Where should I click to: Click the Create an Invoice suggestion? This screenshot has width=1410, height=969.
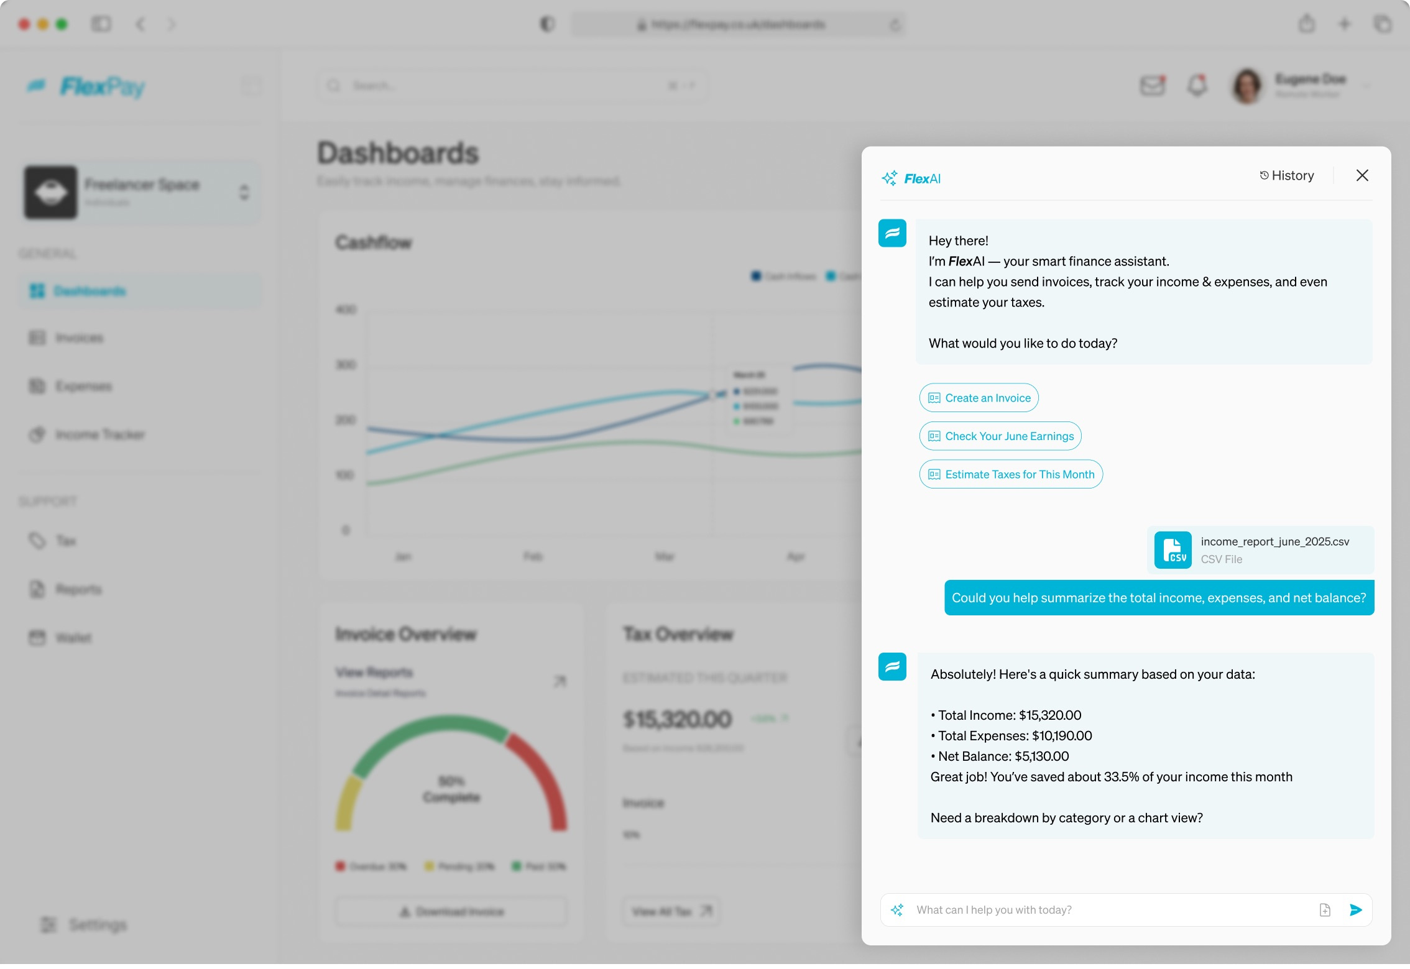979,398
